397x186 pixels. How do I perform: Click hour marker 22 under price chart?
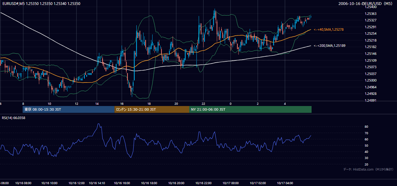[x=203, y=104]
